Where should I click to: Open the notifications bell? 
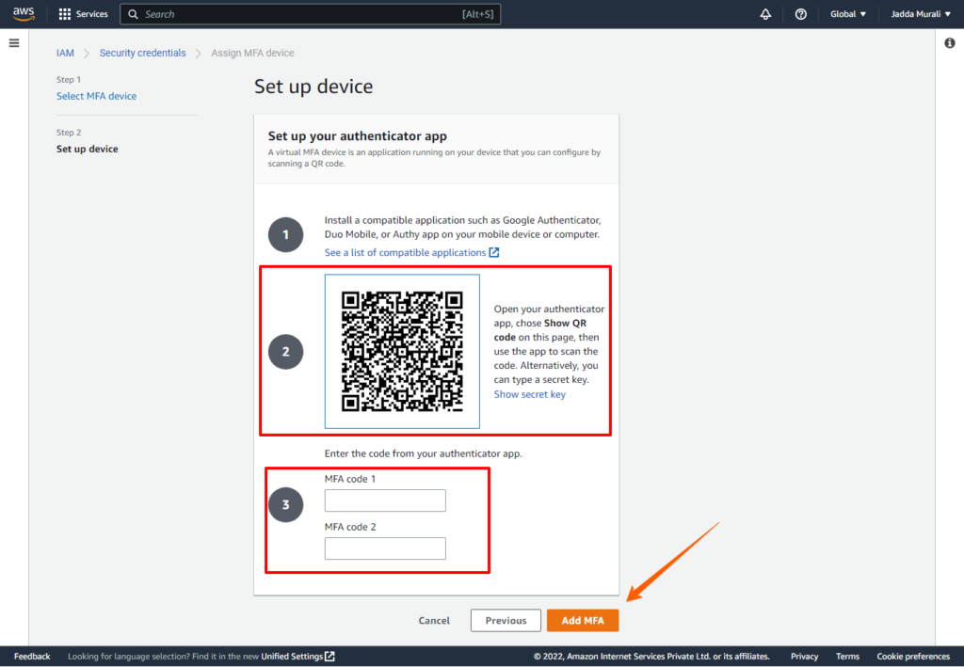(765, 14)
